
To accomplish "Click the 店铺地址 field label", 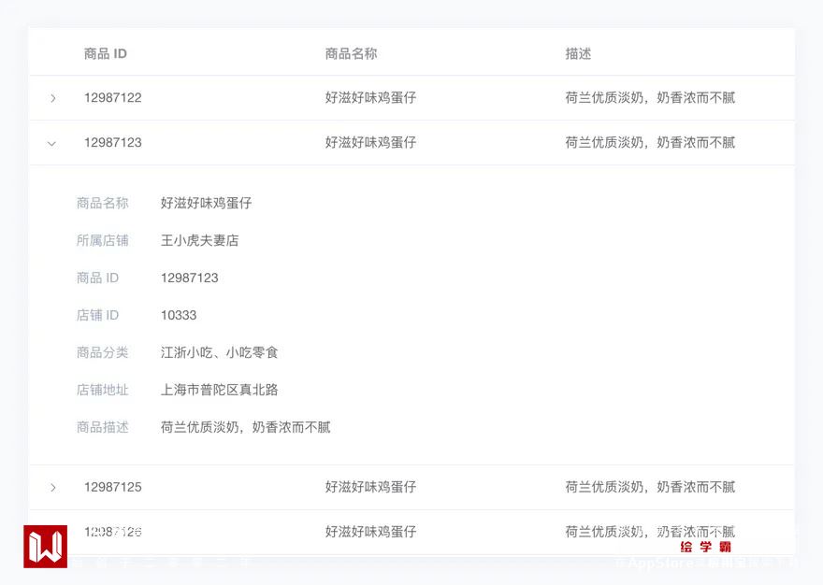I will click(102, 391).
